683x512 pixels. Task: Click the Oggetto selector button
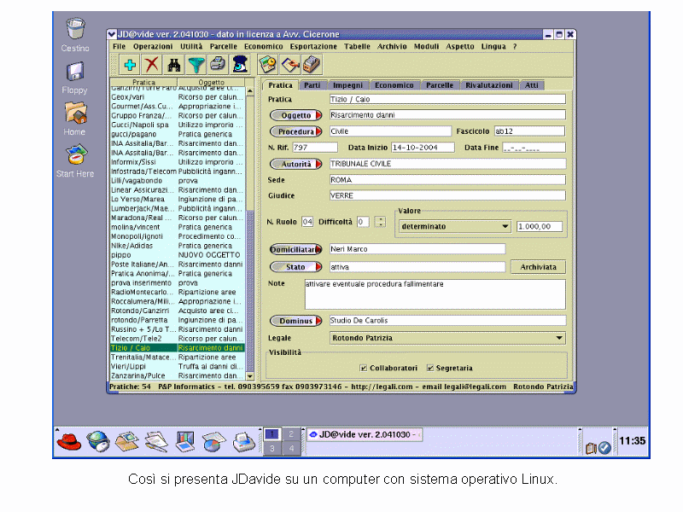[295, 115]
